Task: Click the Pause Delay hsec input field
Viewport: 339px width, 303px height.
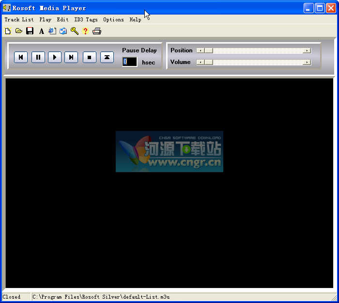Action: coord(130,62)
